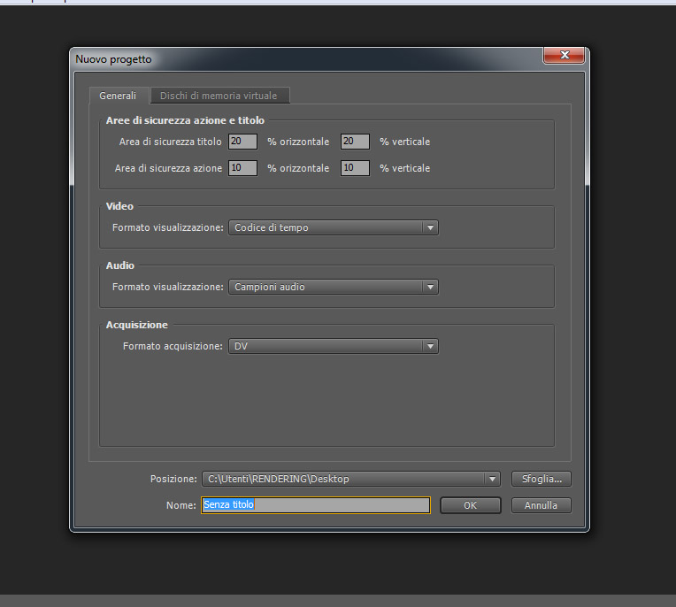Click the arrow next to the DV capture format
The height and width of the screenshot is (607, 676).
coord(430,346)
